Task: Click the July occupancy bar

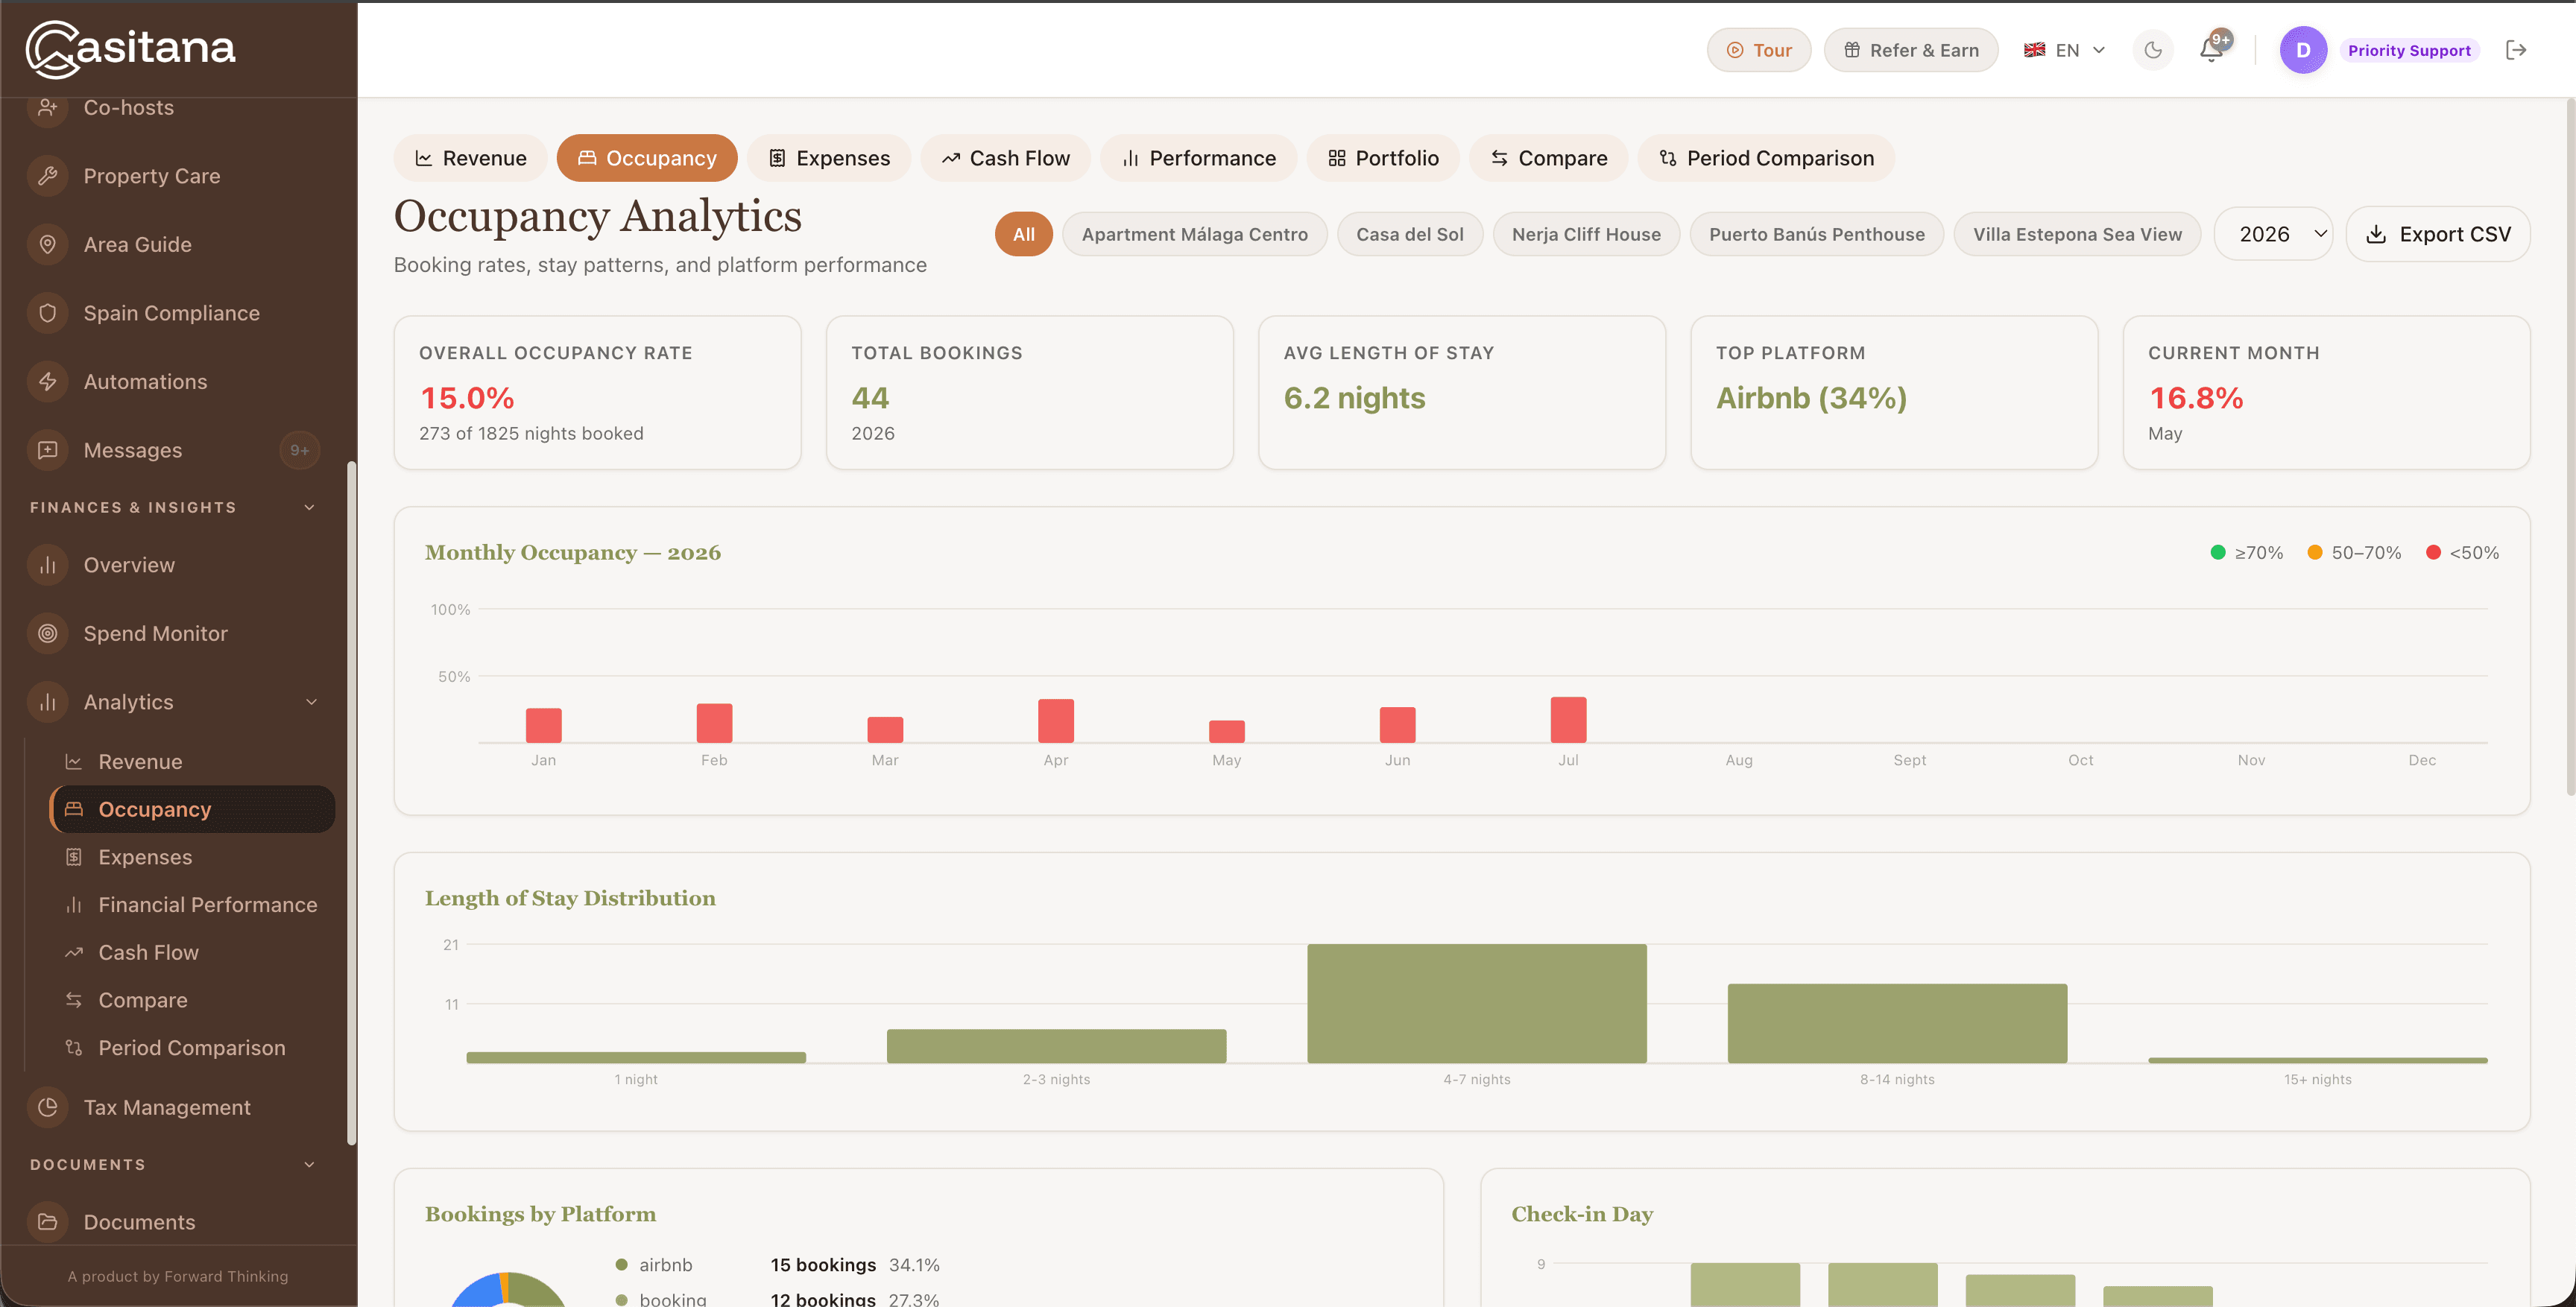Action: [x=1568, y=720]
